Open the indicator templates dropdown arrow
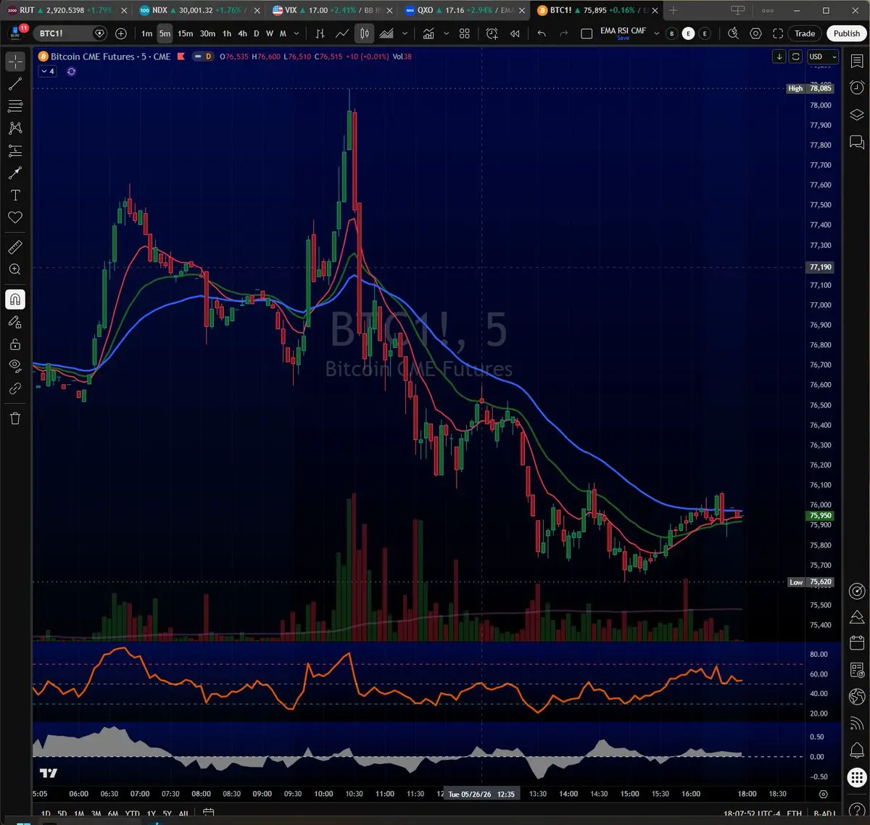 [446, 33]
